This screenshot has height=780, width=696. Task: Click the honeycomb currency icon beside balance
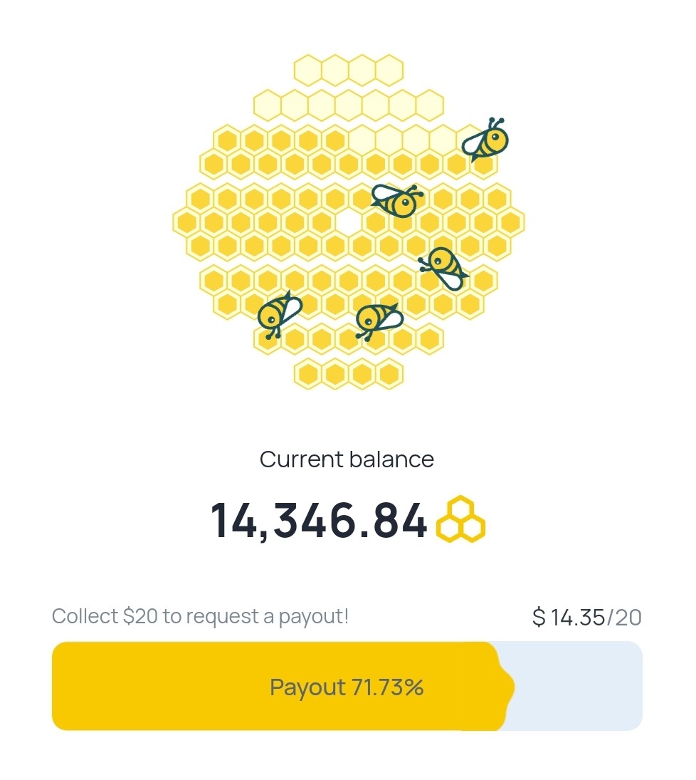(x=460, y=519)
